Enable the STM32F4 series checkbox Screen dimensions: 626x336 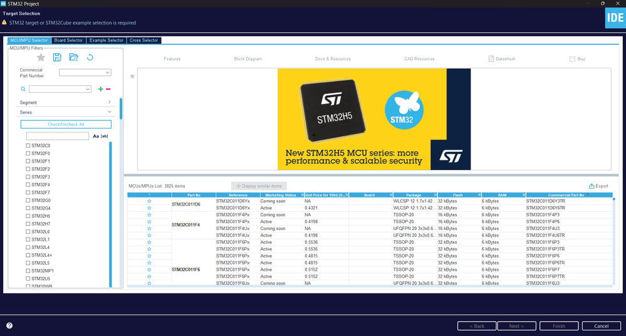(x=28, y=184)
